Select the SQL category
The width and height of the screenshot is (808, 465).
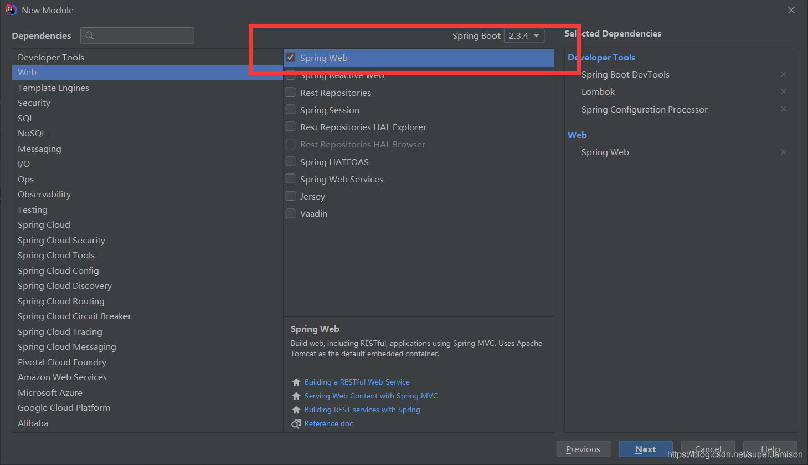[147, 118]
